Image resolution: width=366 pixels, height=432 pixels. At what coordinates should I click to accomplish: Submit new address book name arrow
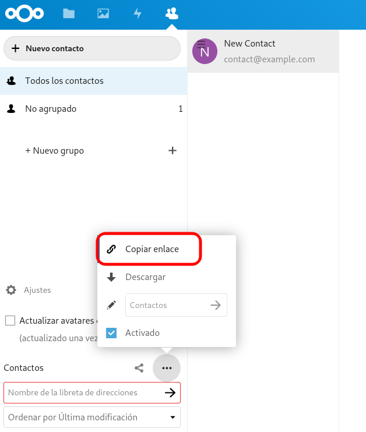(170, 392)
